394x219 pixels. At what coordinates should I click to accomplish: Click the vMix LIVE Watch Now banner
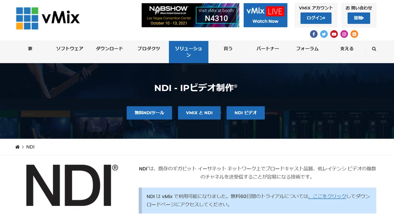tap(265, 15)
